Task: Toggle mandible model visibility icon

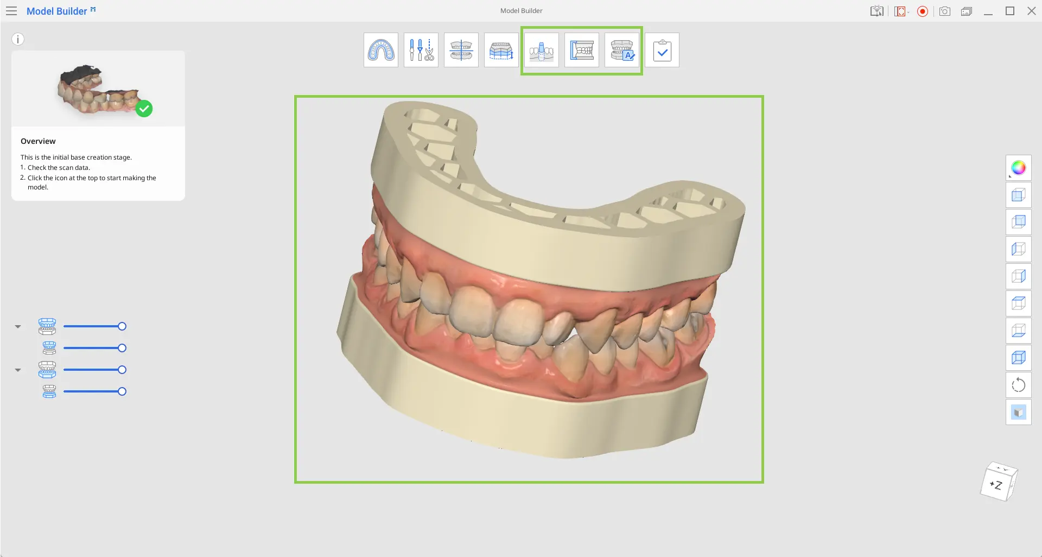Action: [x=47, y=370]
